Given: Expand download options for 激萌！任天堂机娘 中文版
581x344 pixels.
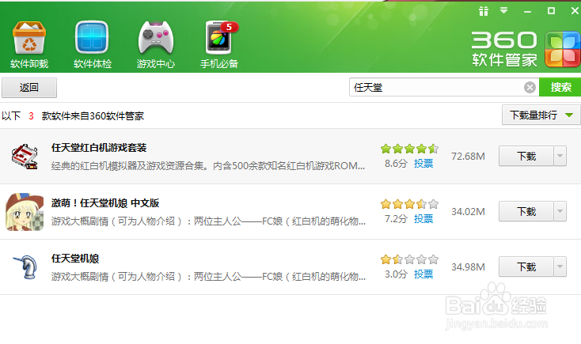Looking at the screenshot, I should [560, 211].
